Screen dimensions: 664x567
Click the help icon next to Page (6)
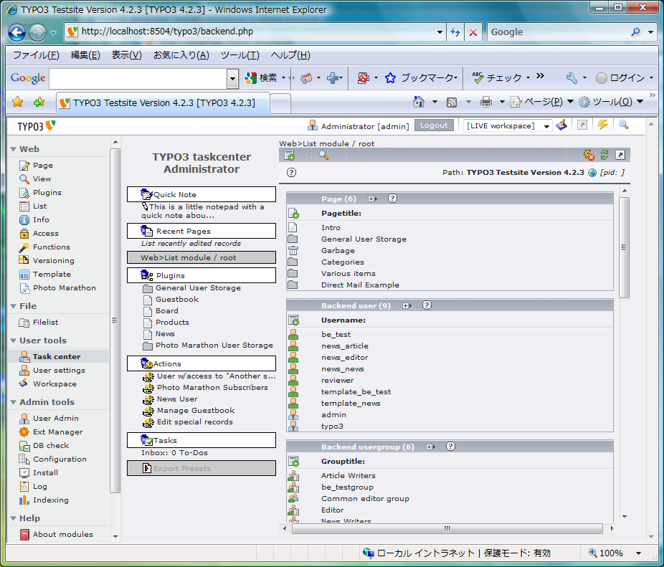(x=392, y=198)
